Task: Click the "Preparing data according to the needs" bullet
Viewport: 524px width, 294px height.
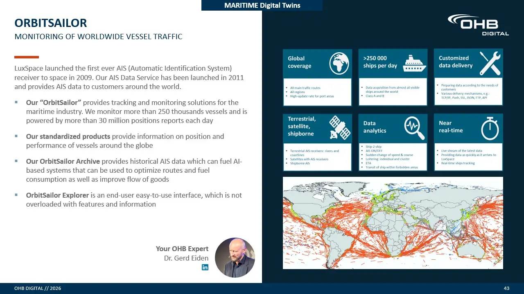Action: 469,87
